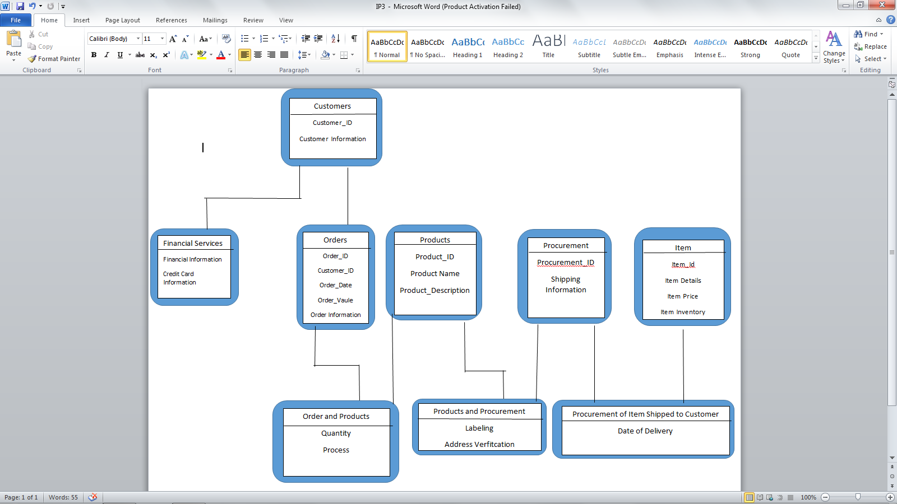Expand the Styles gallery More arrow
The height and width of the screenshot is (504, 897).
point(816,59)
